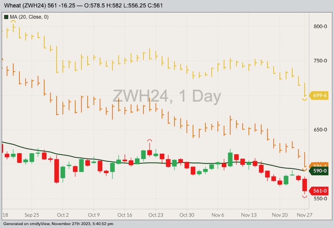Select the MA (20, Close, 0) legend label
Screen dimensions: 334x228
pyautogui.click(x=29, y=17)
